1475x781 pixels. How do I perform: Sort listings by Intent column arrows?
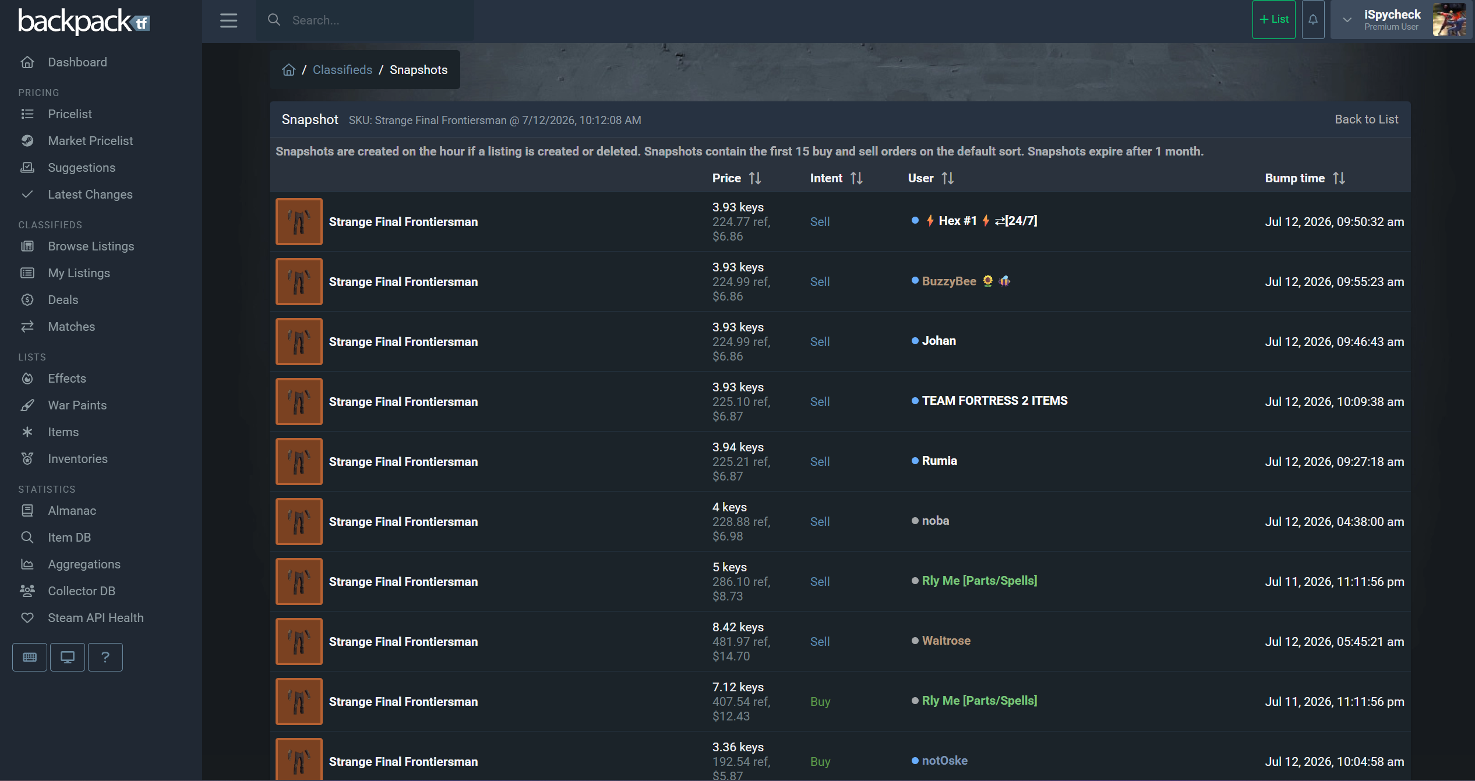coord(856,178)
